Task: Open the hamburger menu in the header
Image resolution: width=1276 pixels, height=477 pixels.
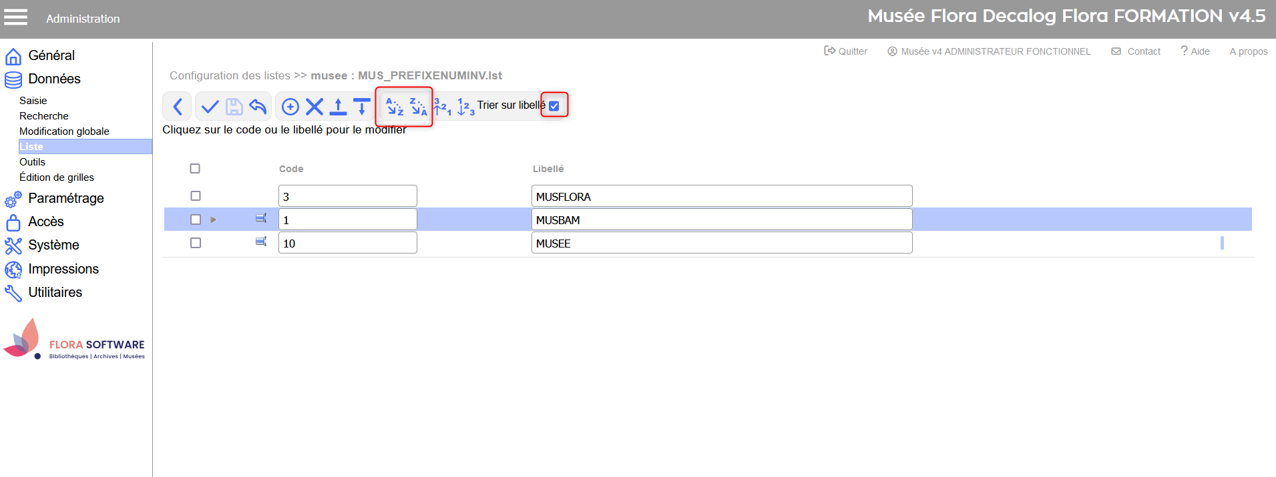Action: (x=16, y=17)
